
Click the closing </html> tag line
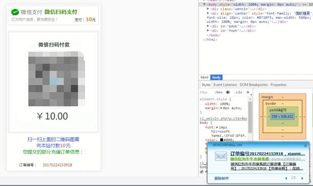[210, 40]
